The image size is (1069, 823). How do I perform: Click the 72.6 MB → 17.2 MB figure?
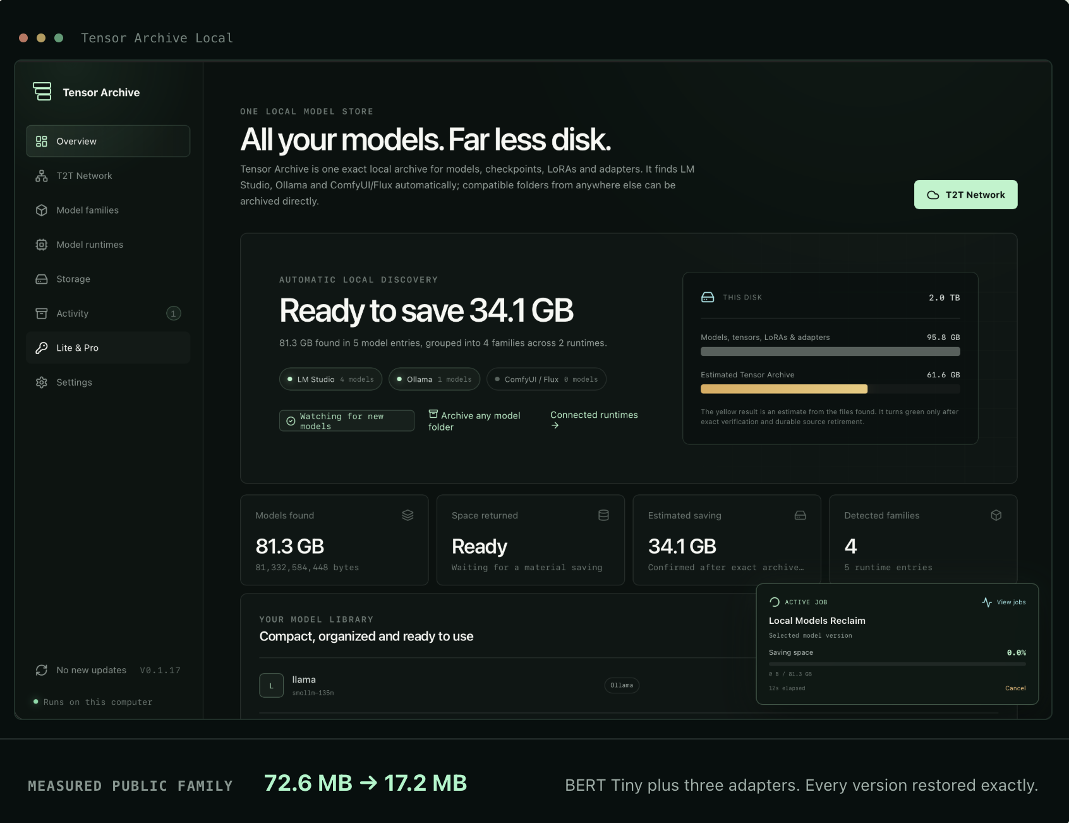365,783
